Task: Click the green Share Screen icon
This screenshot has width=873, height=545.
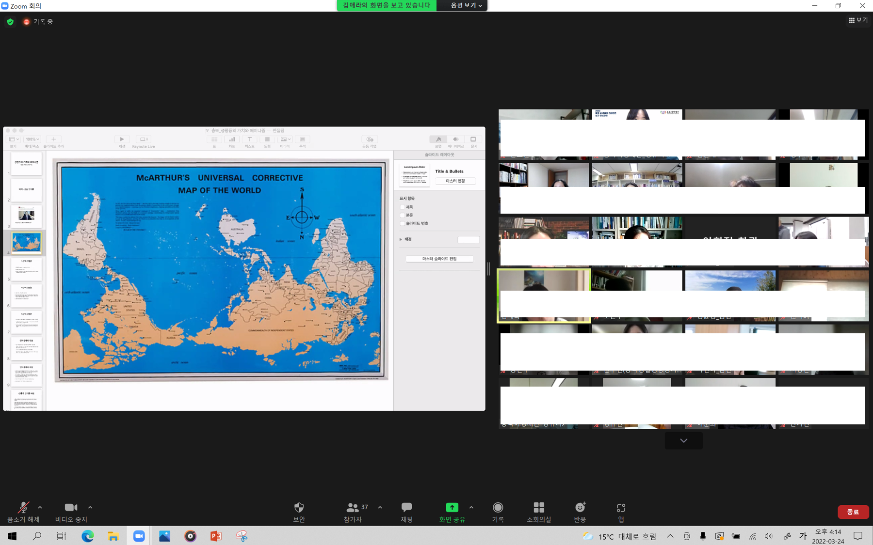Action: pyautogui.click(x=452, y=507)
